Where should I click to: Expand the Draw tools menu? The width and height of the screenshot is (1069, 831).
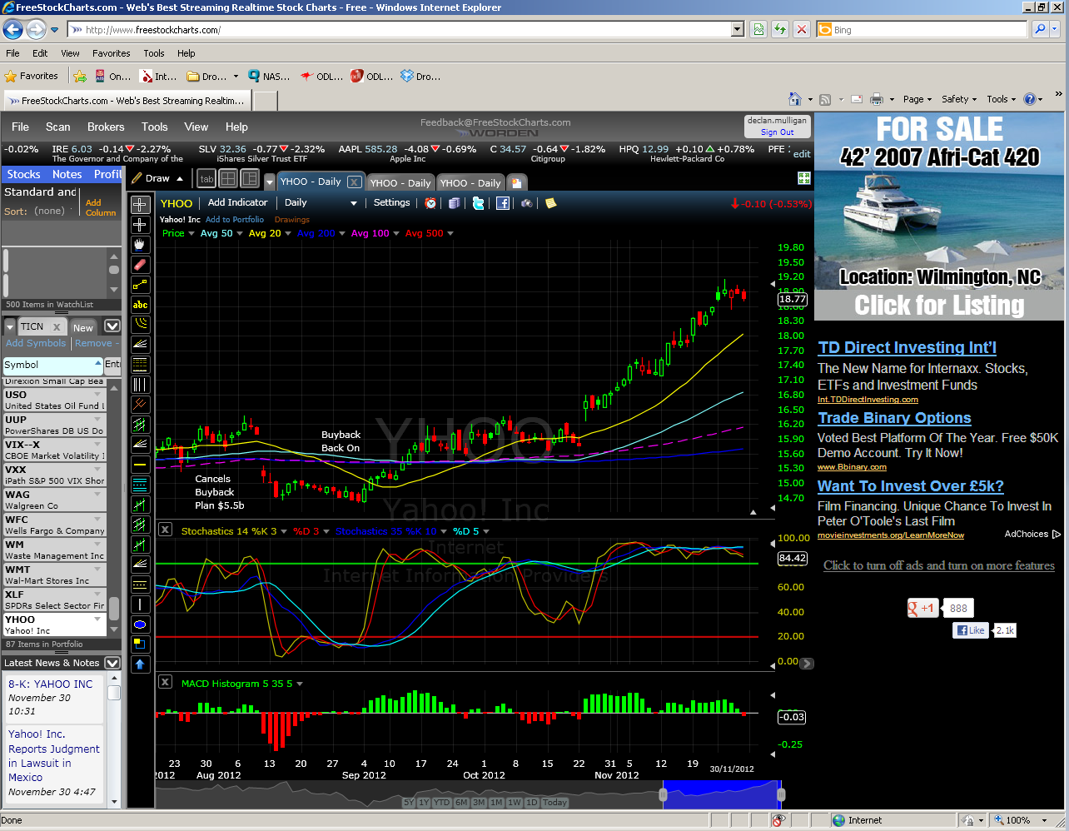[x=157, y=178]
